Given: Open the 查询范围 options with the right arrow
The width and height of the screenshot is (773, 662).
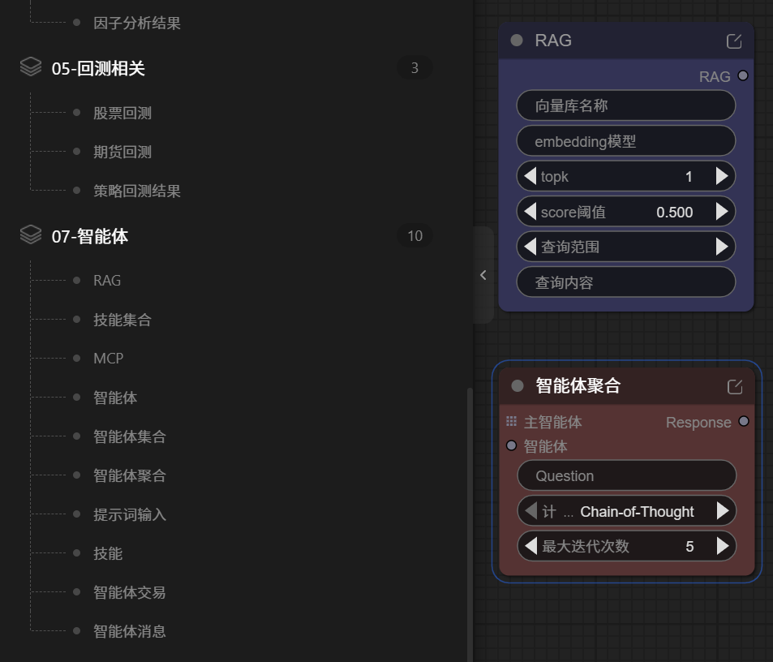Looking at the screenshot, I should coord(722,247).
